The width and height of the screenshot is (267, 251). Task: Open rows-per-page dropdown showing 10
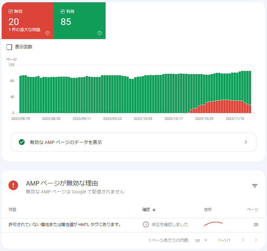click(x=201, y=240)
